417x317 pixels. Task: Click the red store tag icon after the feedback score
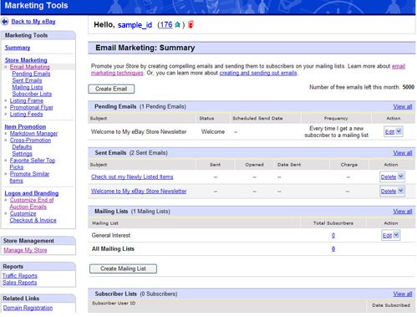pyautogui.click(x=191, y=24)
